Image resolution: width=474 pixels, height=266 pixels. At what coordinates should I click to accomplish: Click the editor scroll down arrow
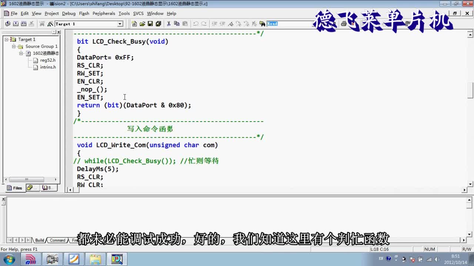[x=470, y=184]
